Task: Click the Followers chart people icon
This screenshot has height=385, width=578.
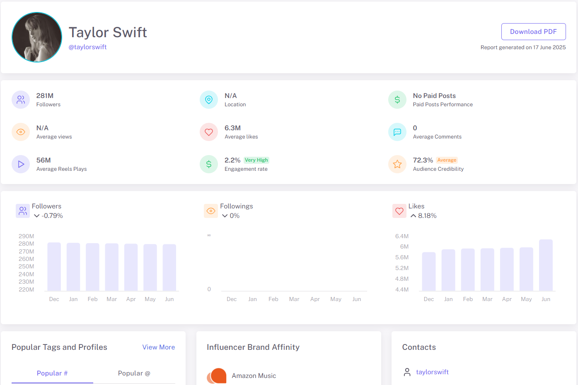Action: pyautogui.click(x=23, y=211)
